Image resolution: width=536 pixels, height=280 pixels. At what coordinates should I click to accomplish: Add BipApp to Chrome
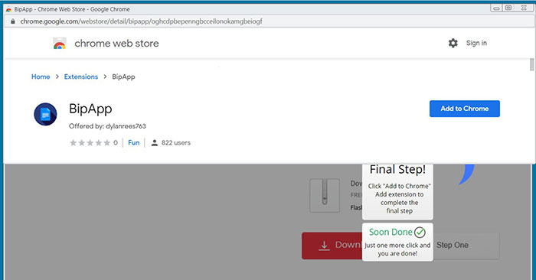click(x=465, y=109)
